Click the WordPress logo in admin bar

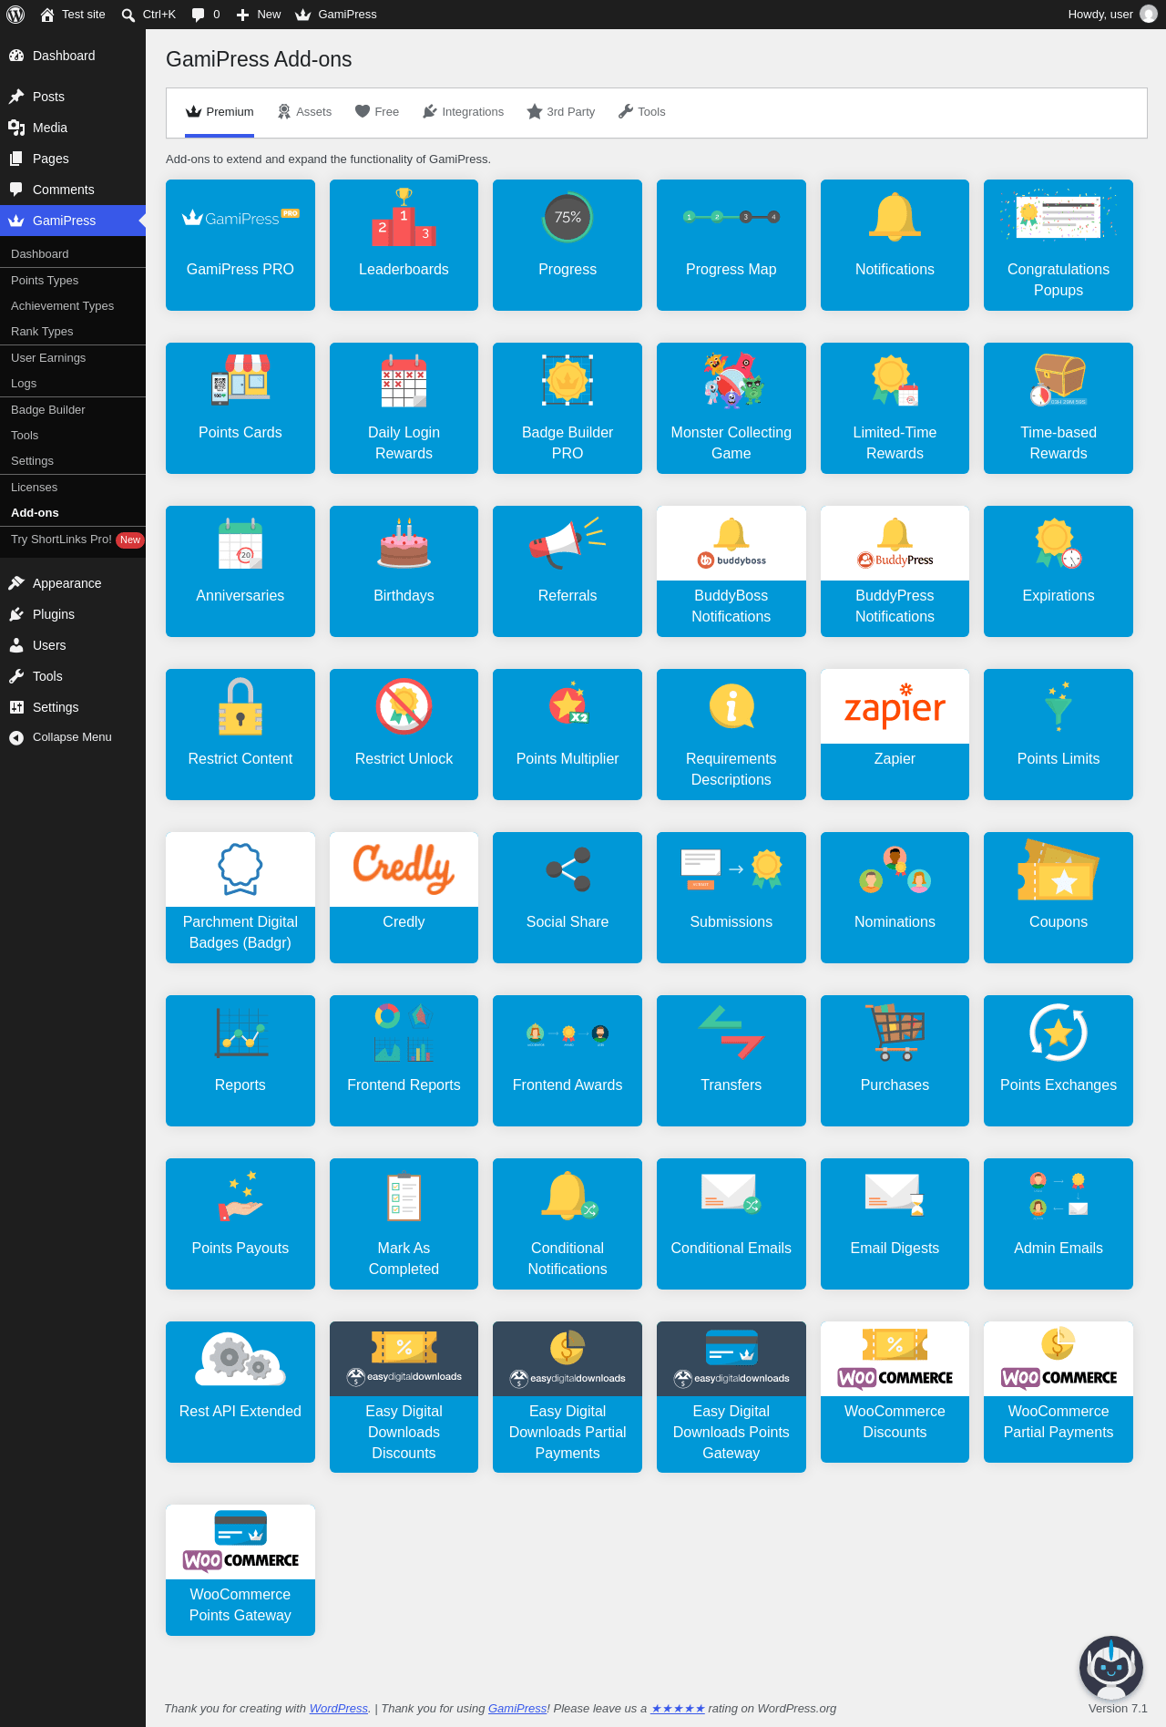15,15
